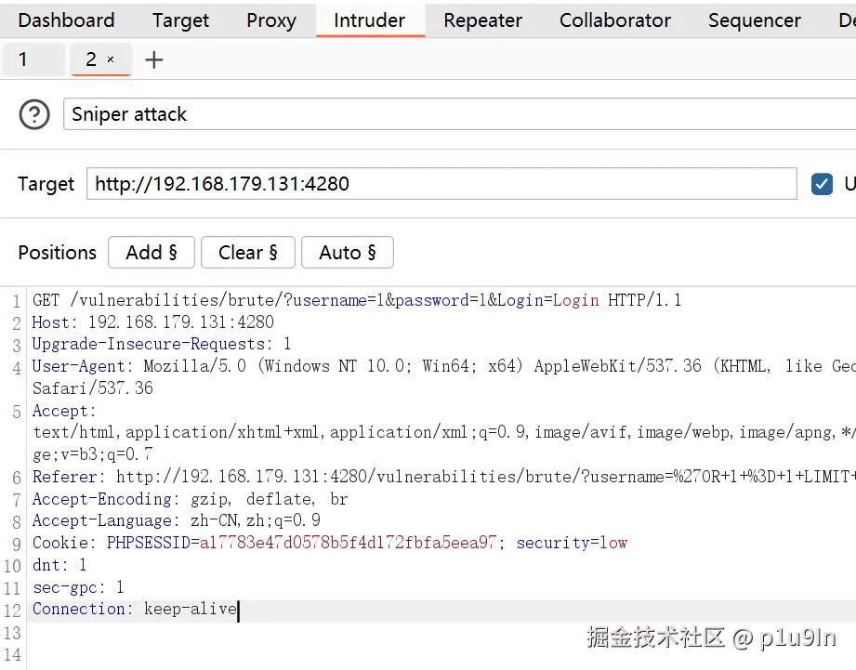Click the Accept header name
Screen dimensions: 856x670
pos(63,411)
